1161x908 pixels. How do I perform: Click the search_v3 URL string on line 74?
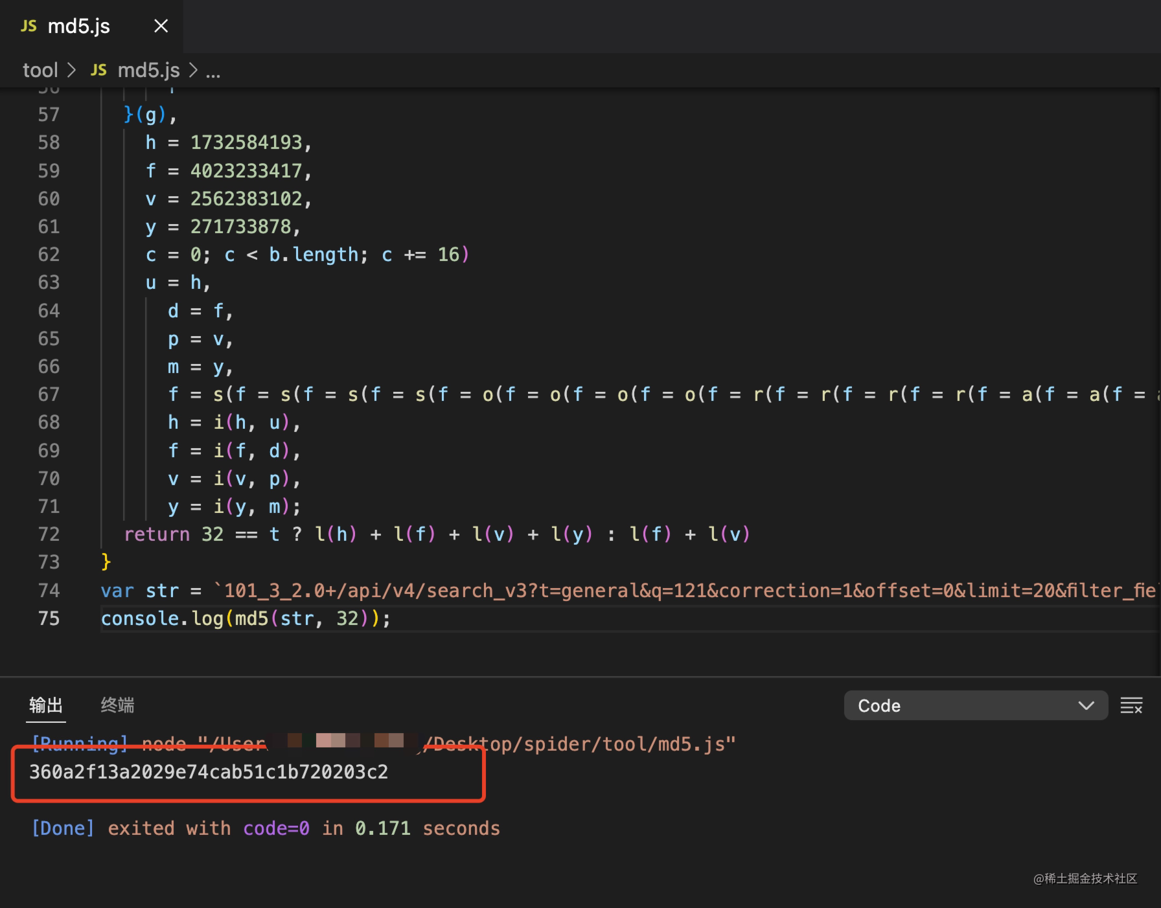coord(685,591)
